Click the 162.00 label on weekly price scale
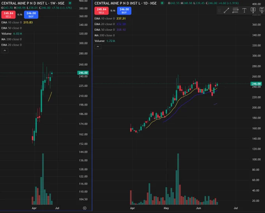 83,134
